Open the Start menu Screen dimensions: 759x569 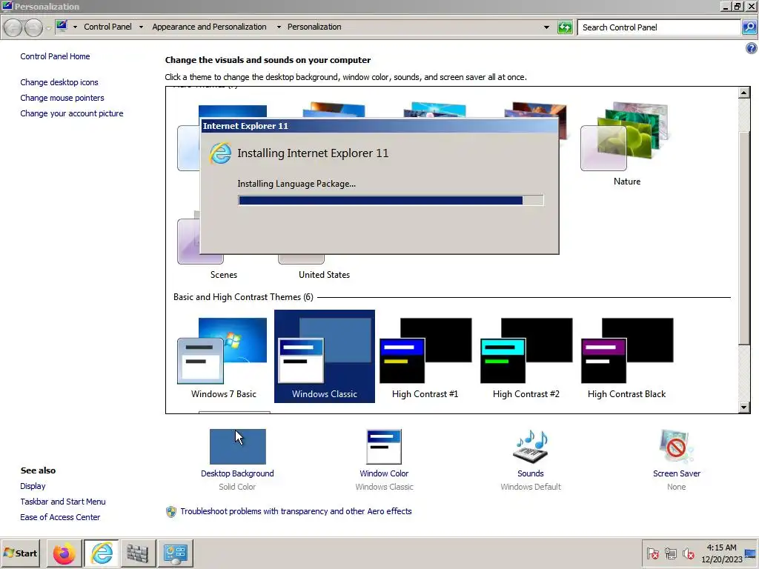20,553
